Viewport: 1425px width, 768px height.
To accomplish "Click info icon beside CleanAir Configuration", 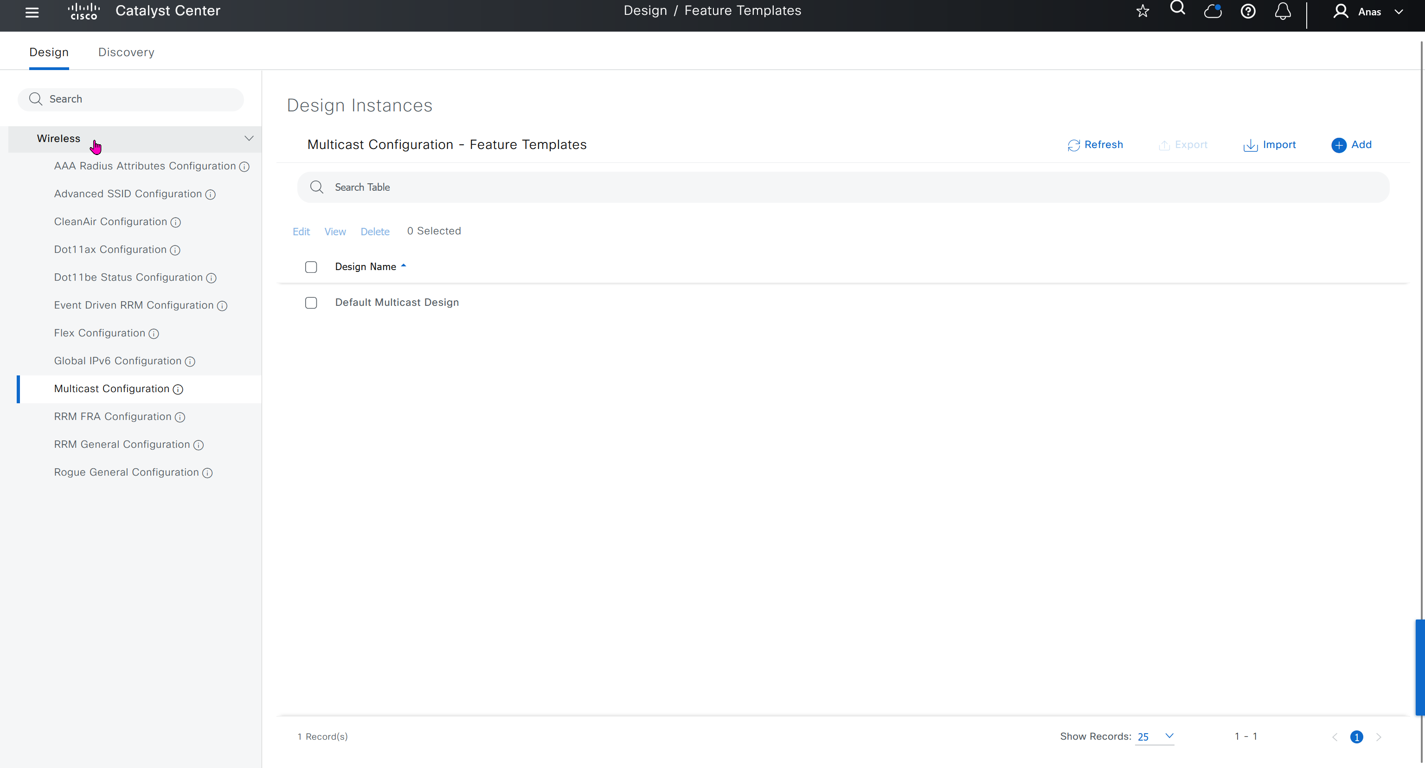I will pyautogui.click(x=176, y=222).
